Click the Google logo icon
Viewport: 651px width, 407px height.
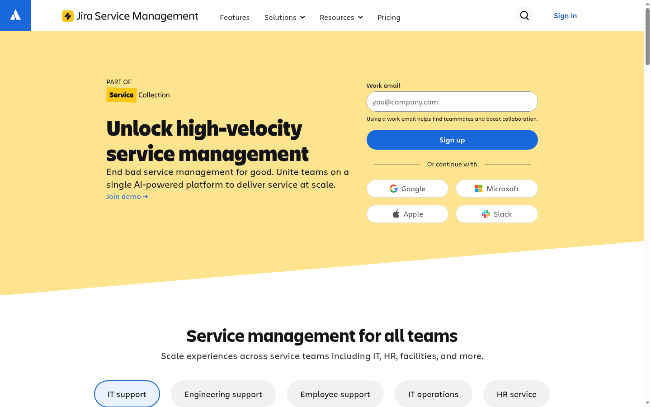click(x=394, y=189)
